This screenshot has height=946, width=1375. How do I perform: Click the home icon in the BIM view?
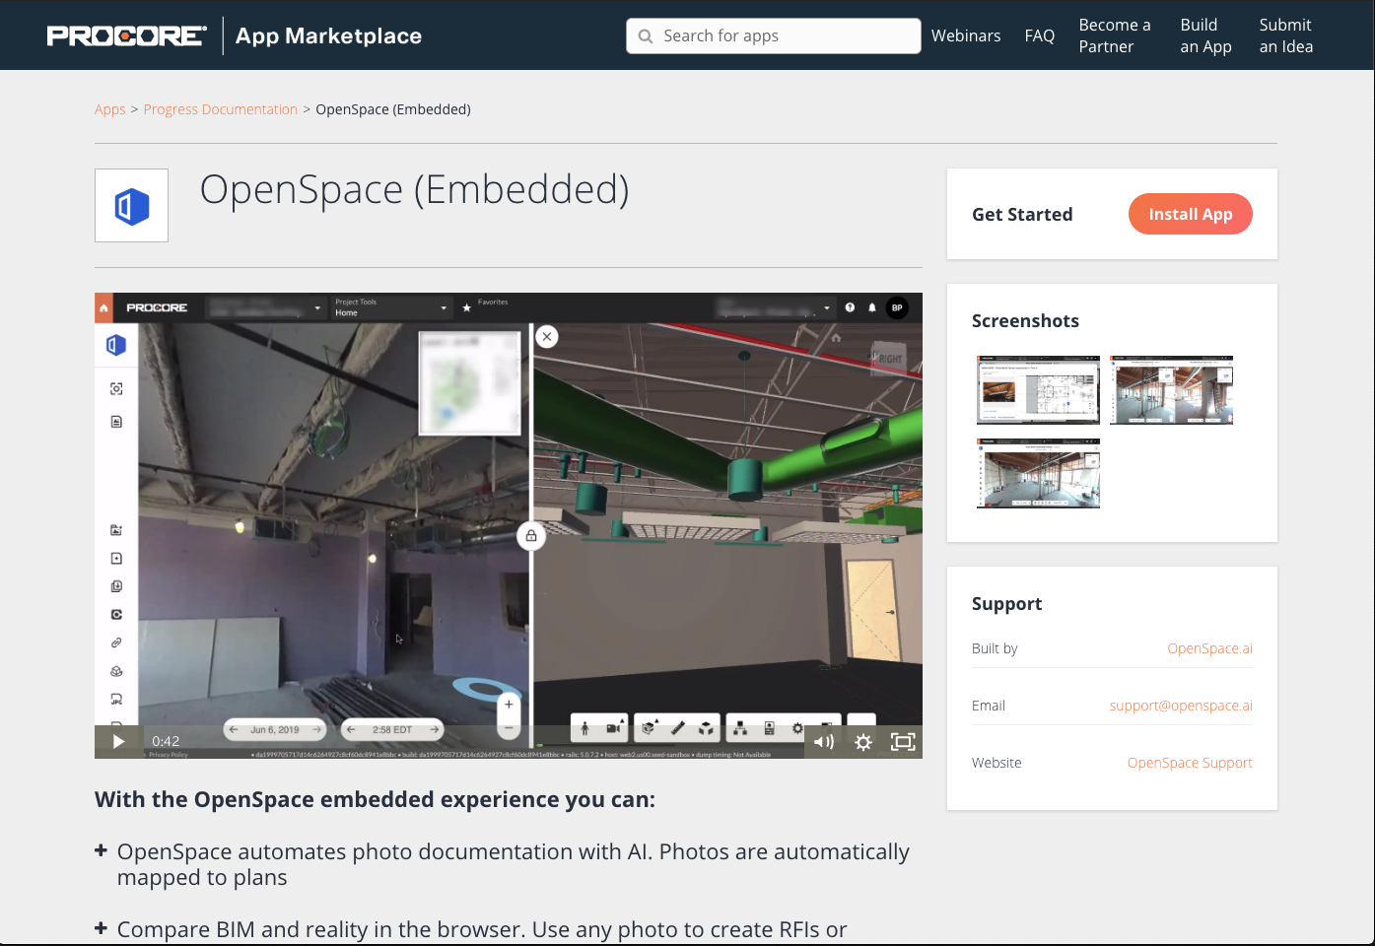point(836,338)
